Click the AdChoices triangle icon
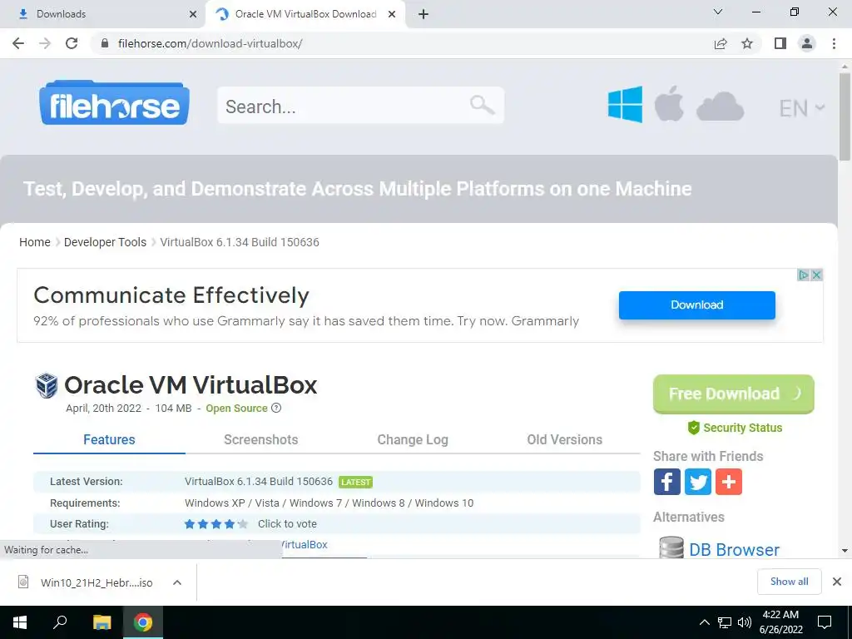Image resolution: width=852 pixels, height=639 pixels. (x=804, y=275)
